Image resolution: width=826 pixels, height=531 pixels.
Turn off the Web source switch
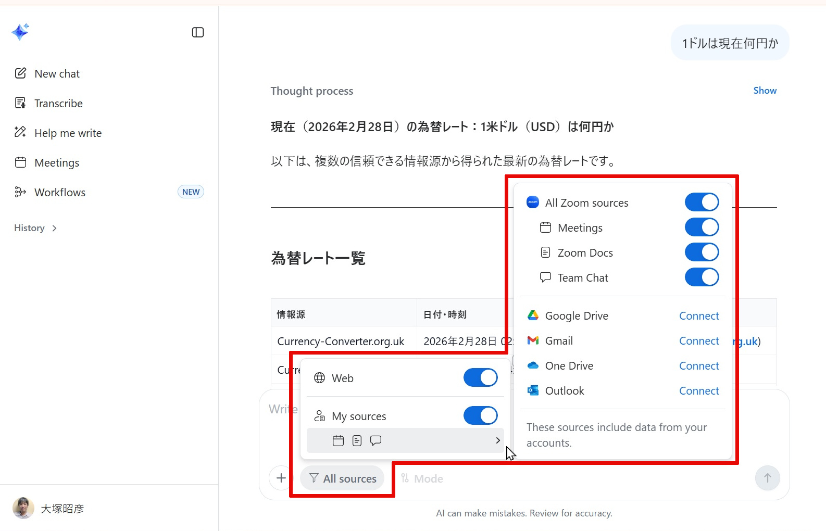480,377
